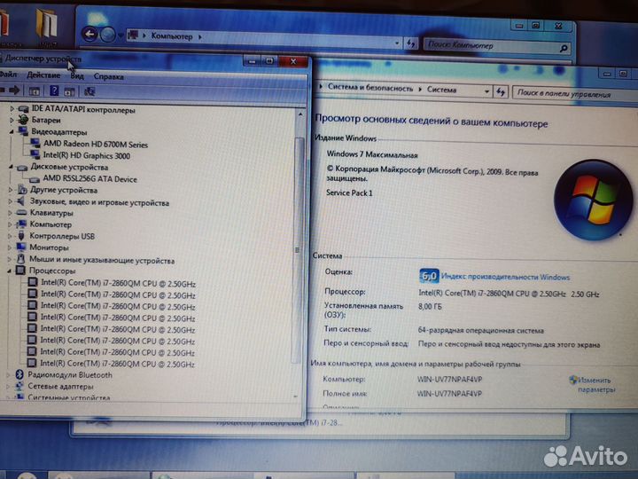Select the AMD Radeon HD 6700M Series adapter
Screen dimensions: 638x479
tap(95, 144)
